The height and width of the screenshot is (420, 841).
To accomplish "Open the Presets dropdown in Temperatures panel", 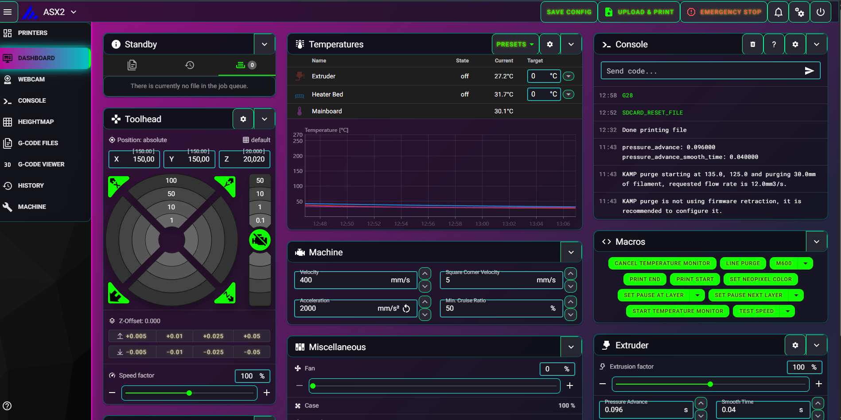I will 515,44.
